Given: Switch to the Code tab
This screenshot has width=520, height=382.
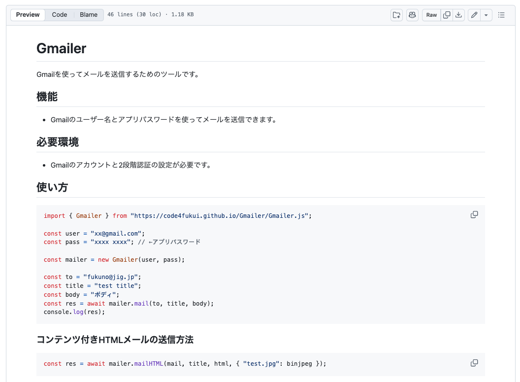Looking at the screenshot, I should coord(60,15).
